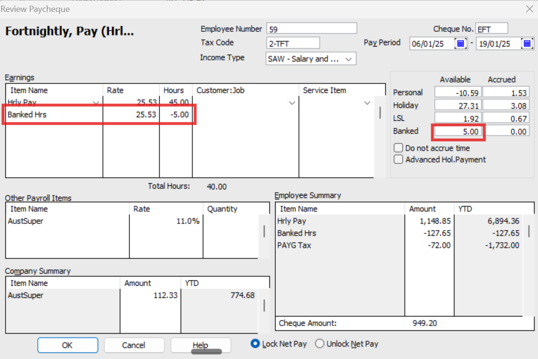Click the Total Hours value 40.00
Screen dimensions: 538x359
tap(217, 187)
